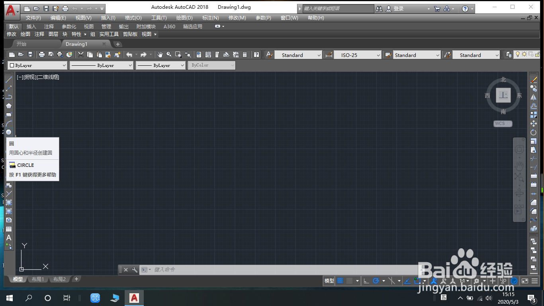Click the 模型 button in status bar
Viewport: 544px width, 306px height.
pyautogui.click(x=329, y=281)
